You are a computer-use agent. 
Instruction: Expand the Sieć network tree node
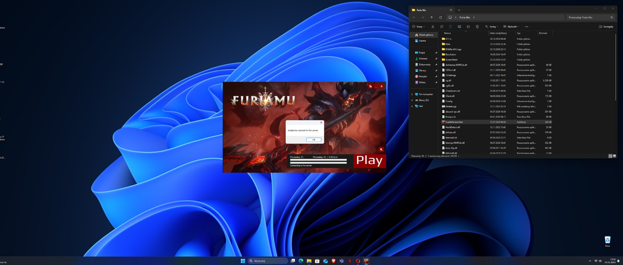click(x=412, y=106)
